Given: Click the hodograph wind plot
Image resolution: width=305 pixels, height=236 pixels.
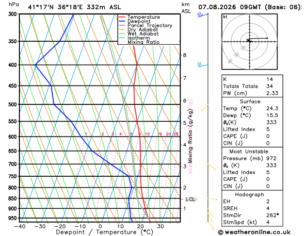Looking at the screenshot, I should 250,41.
